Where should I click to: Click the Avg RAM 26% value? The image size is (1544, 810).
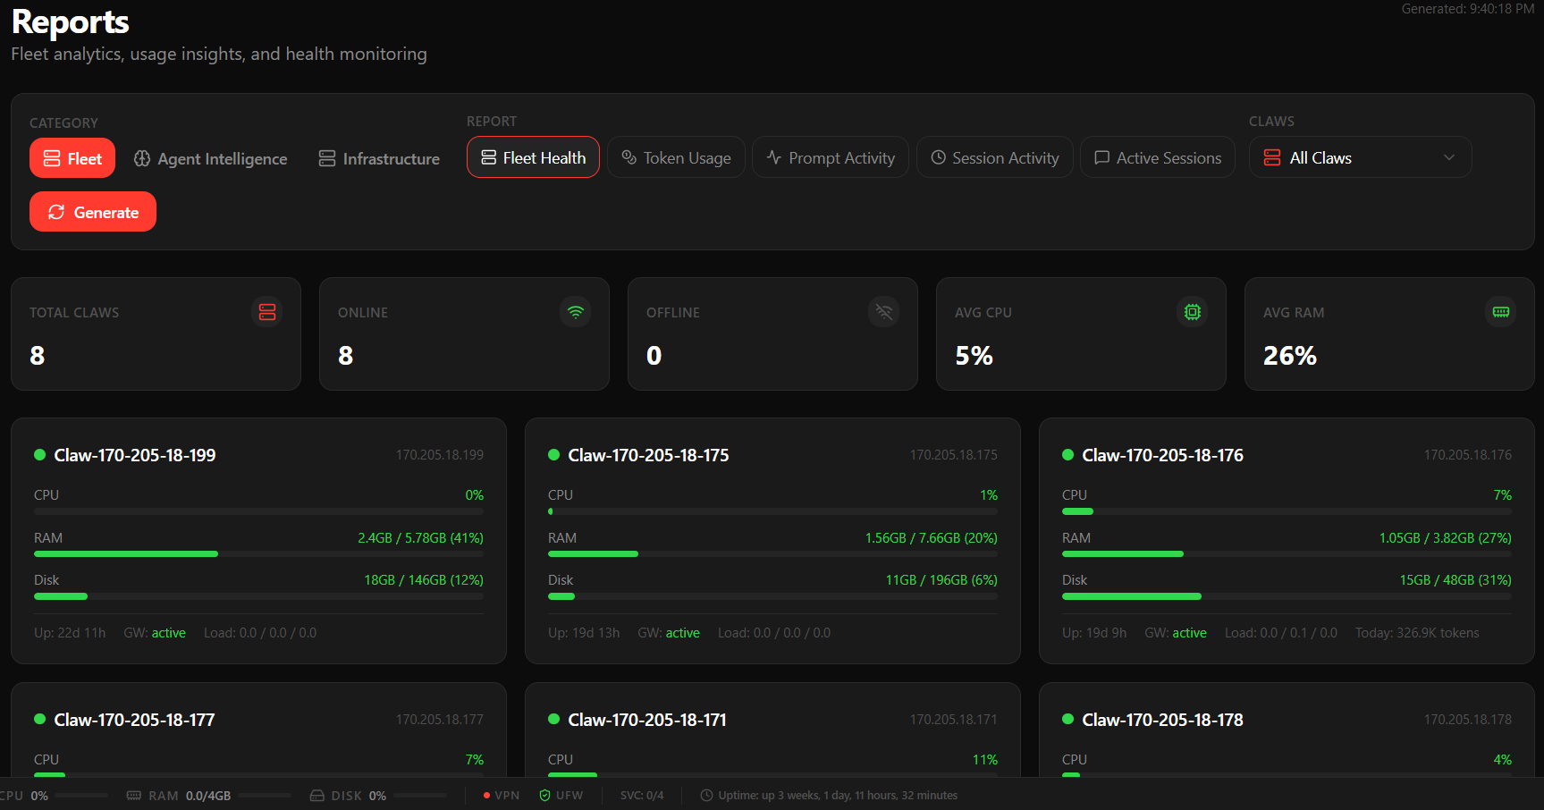coord(1289,356)
